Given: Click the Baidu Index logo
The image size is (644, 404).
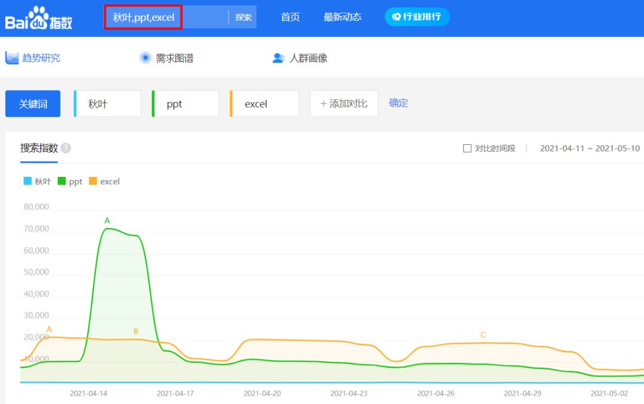Looking at the screenshot, I should (x=39, y=18).
